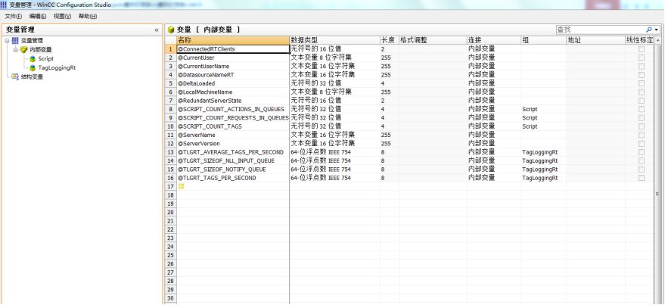The image size is (665, 305).
Task: Click the 地址 column header
Action: (595, 40)
